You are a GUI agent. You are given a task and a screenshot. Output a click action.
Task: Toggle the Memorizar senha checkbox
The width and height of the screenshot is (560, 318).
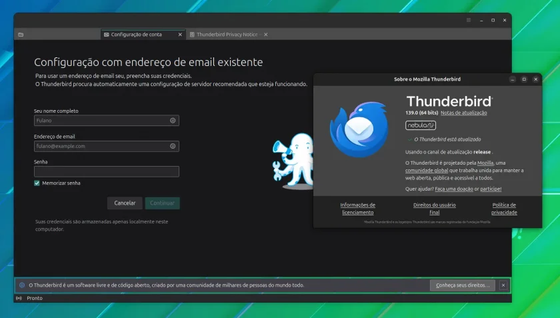click(37, 183)
